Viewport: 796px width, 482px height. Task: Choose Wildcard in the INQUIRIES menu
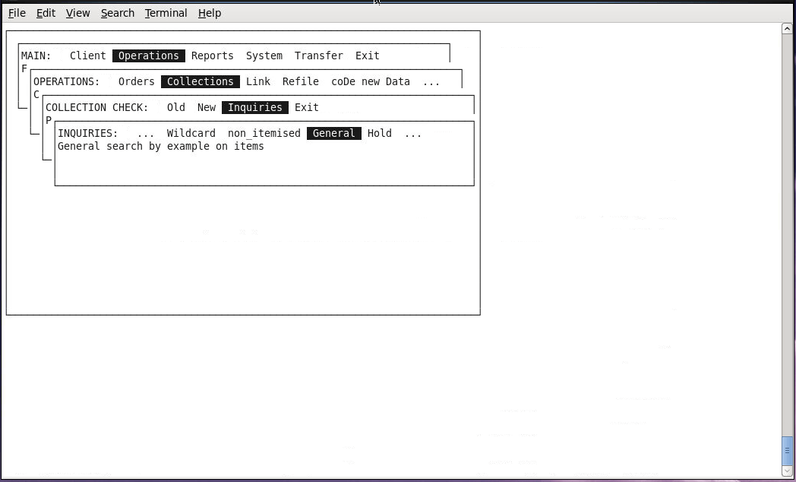tap(191, 133)
